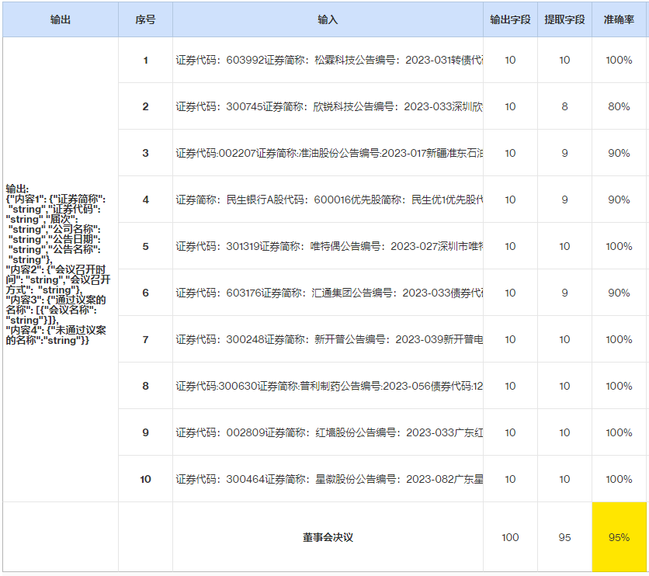Viewport: 649px width, 576px height.
Task: Select the 序号 column header
Action: pos(145,19)
